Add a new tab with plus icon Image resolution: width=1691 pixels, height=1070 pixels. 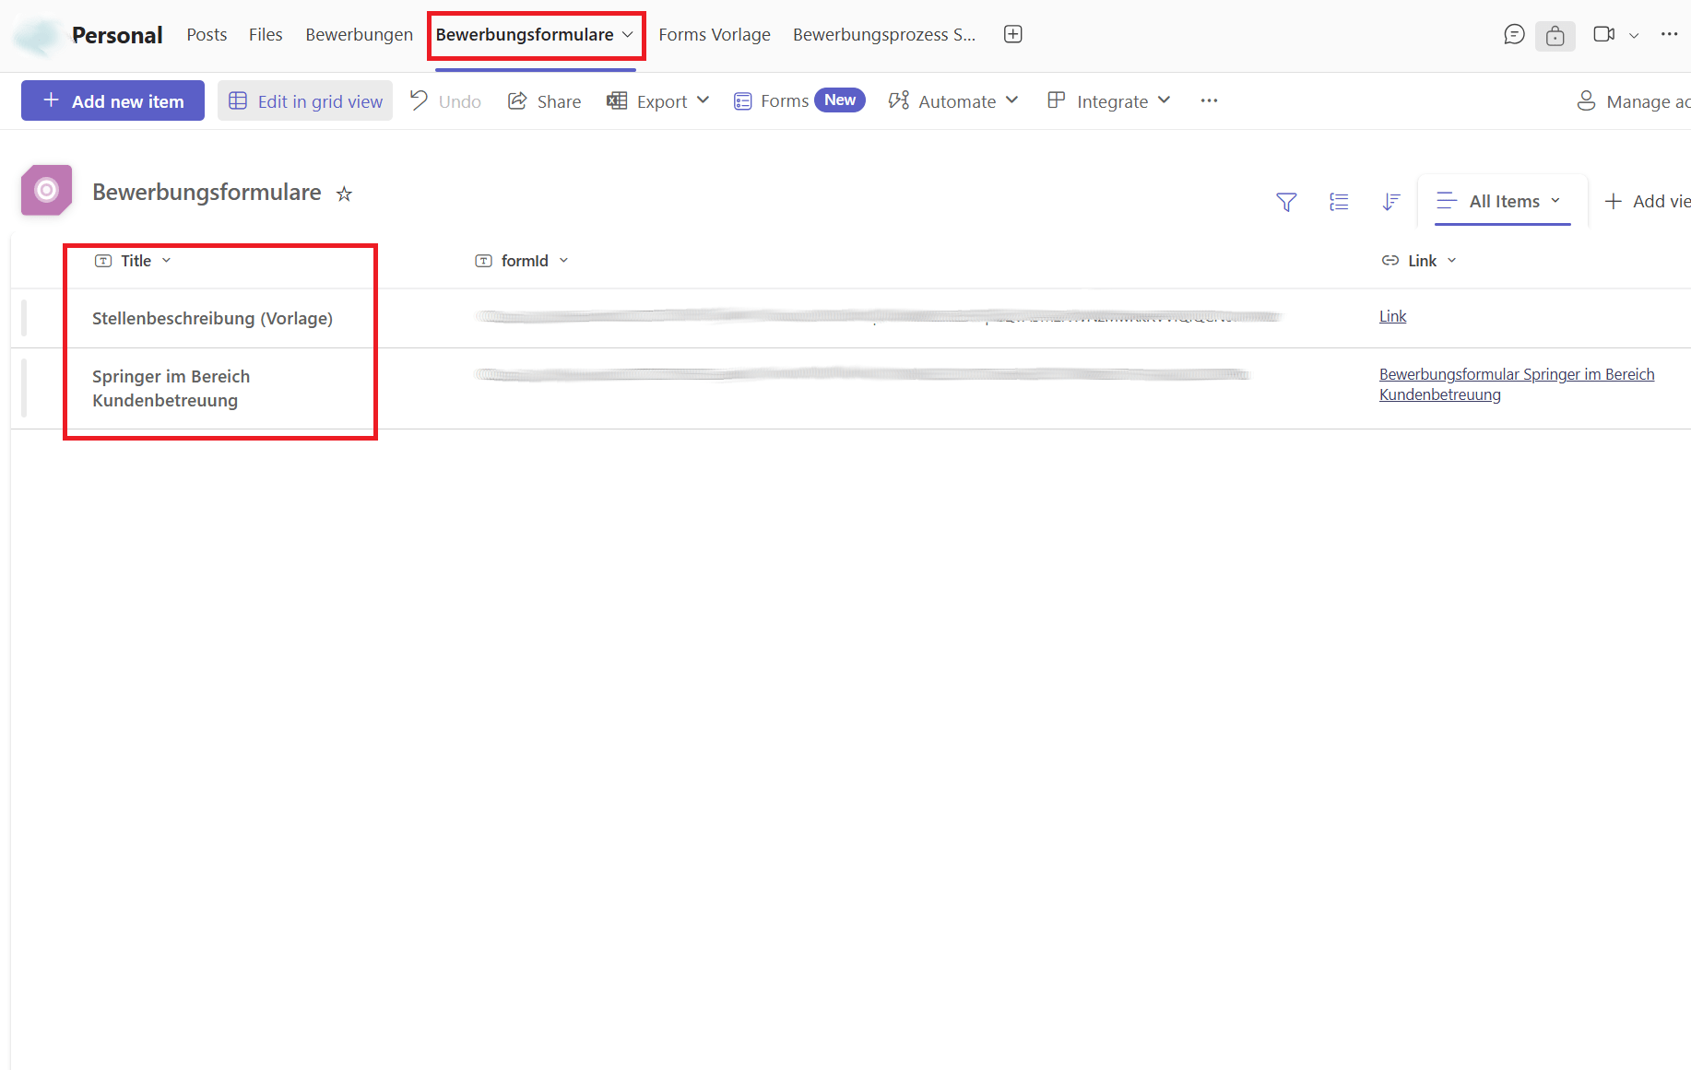(1012, 34)
